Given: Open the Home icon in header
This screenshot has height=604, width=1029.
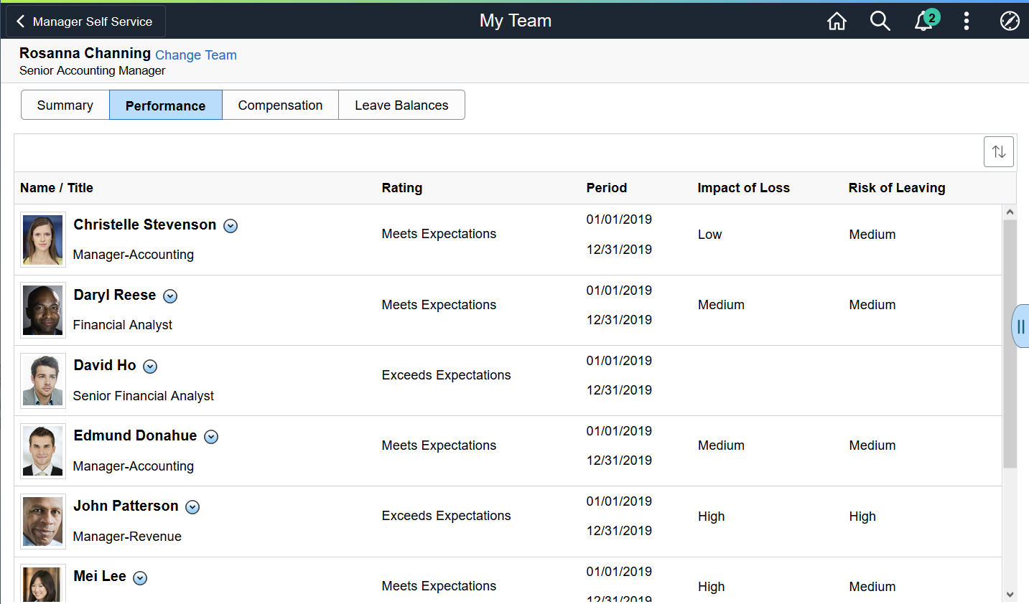Looking at the screenshot, I should pos(837,21).
